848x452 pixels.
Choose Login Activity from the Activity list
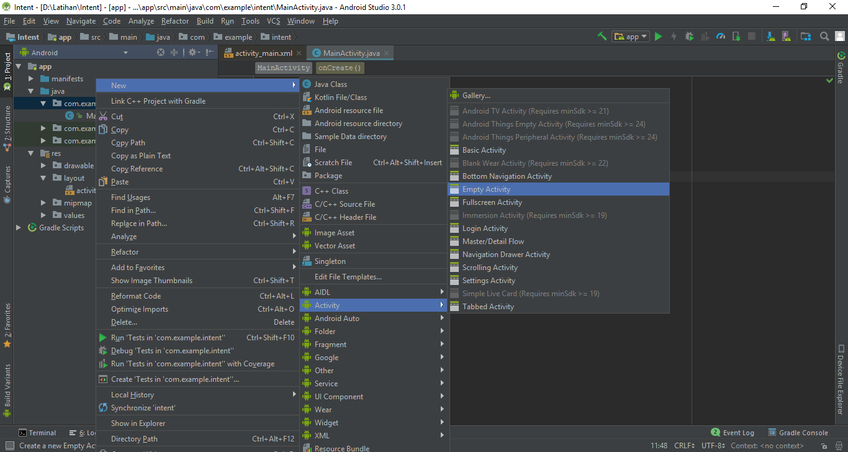(x=559, y=228)
